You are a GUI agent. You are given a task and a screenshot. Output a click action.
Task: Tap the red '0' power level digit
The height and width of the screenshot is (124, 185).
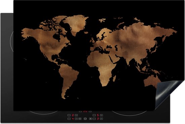tap(73, 115)
